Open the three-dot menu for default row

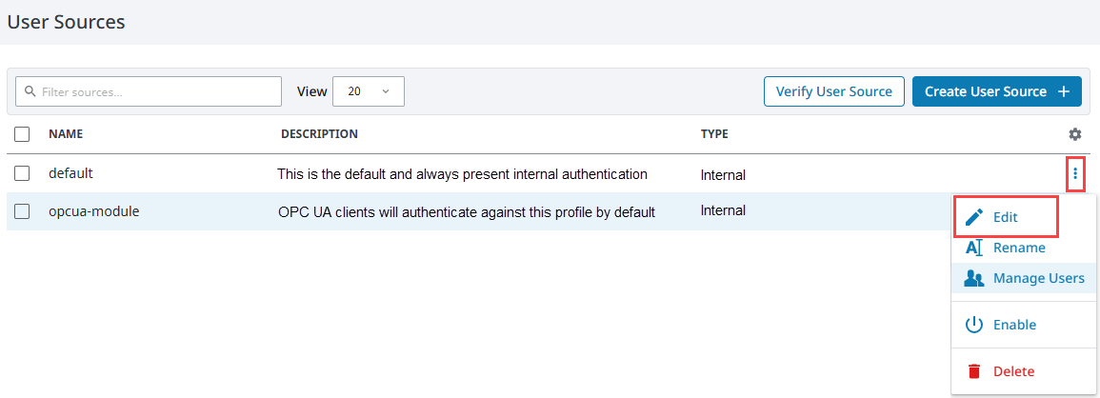point(1075,172)
